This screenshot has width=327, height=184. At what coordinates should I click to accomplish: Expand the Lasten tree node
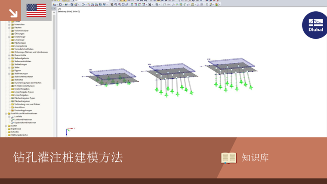tap(6, 126)
